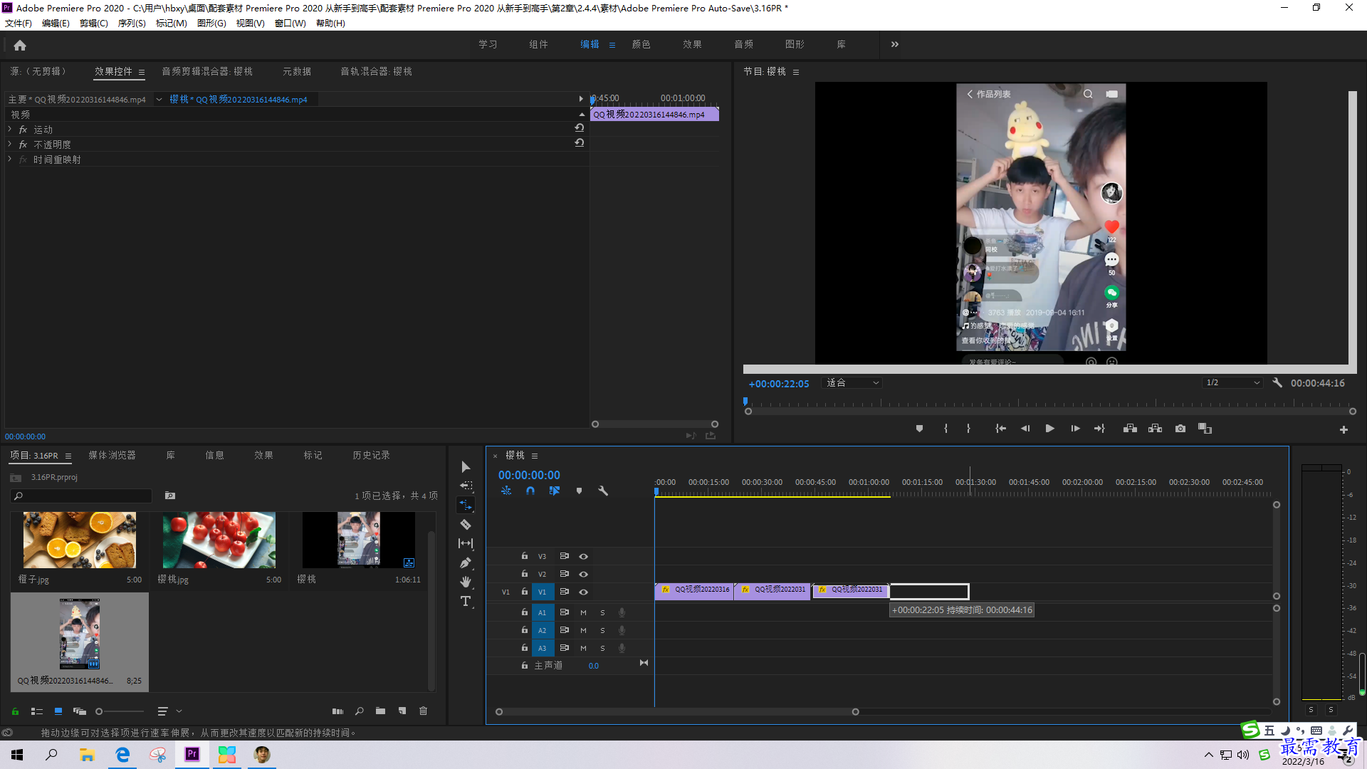Open playback resolution 1/2 dropdown
The height and width of the screenshot is (769, 1367).
[x=1232, y=383]
